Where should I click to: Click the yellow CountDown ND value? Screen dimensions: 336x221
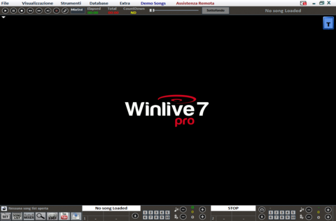[133, 13]
